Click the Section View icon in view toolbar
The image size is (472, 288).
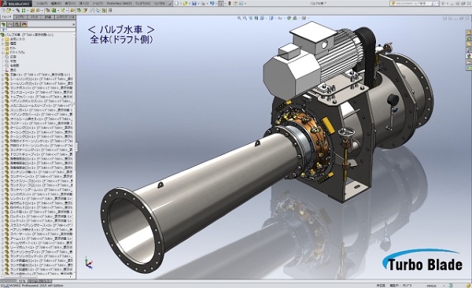(256, 18)
